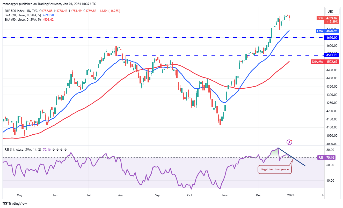Click the Aug marker on the time axis

tap(121, 196)
